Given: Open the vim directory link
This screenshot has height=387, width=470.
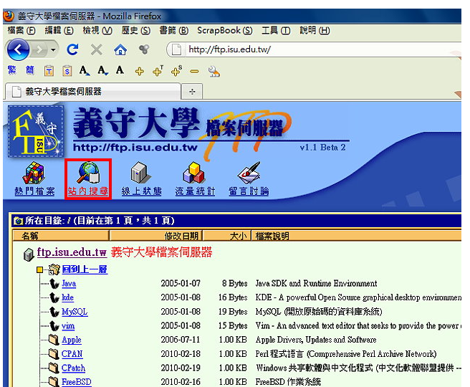Looking at the screenshot, I should tap(68, 326).
